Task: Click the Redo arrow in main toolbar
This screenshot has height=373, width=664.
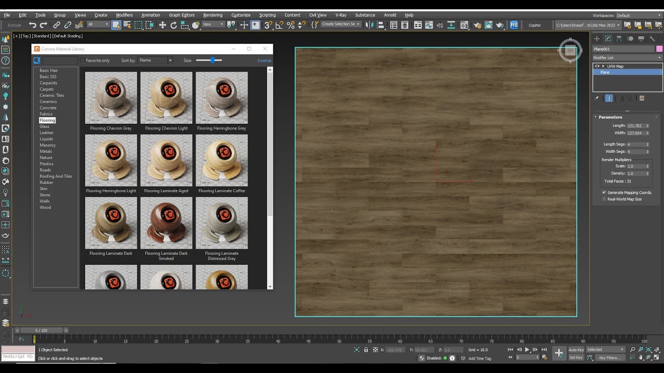Action: point(44,25)
